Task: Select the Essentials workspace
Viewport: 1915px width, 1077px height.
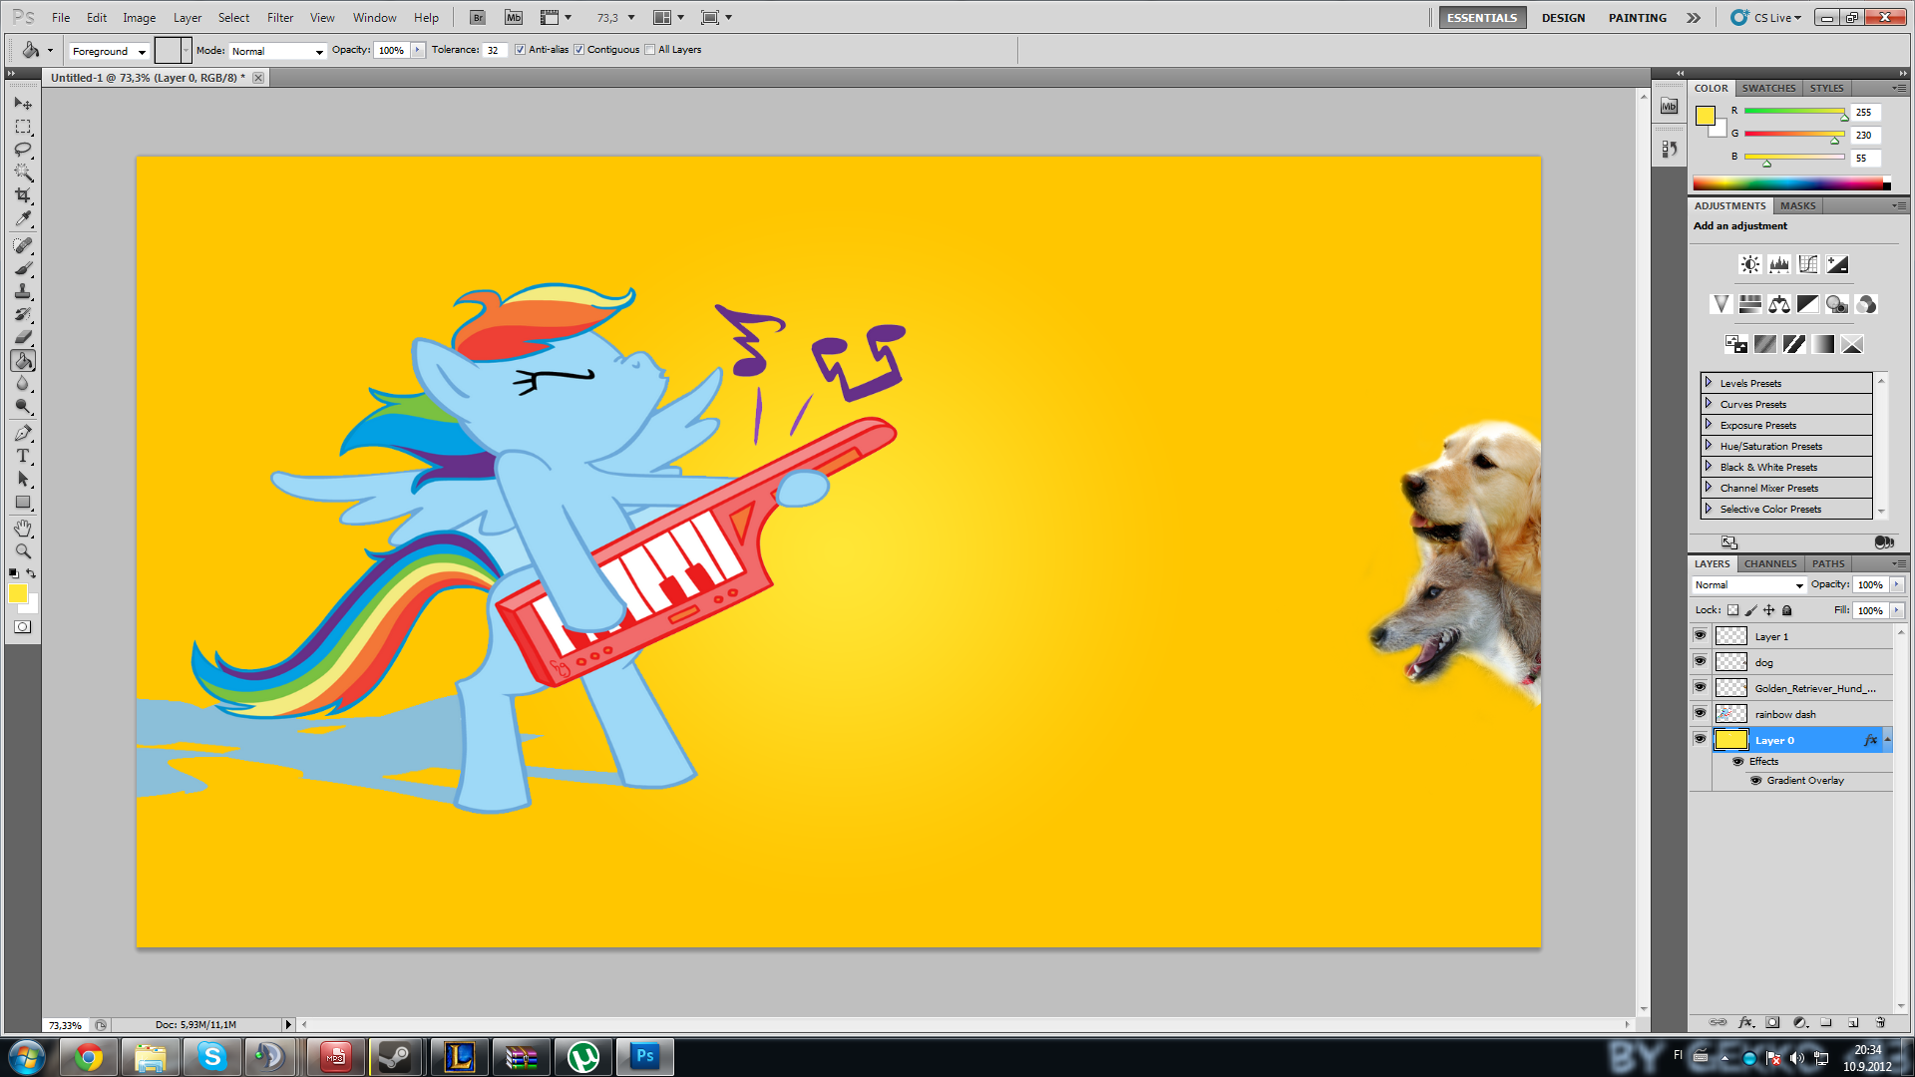Action: coord(1482,18)
